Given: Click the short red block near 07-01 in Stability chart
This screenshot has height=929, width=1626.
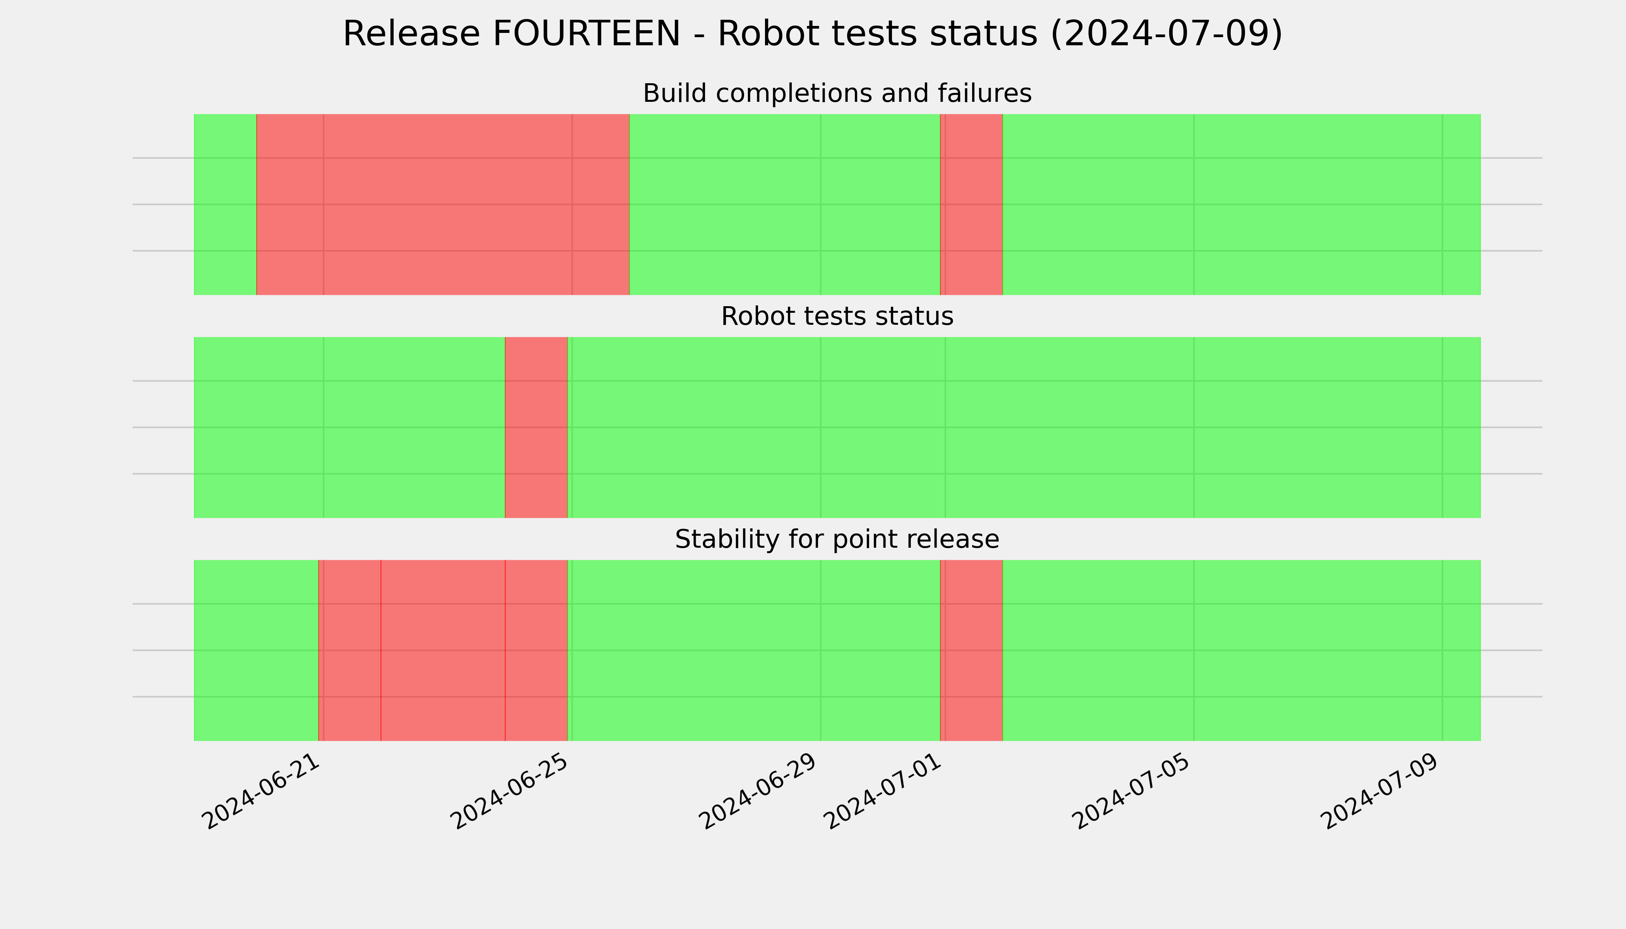Looking at the screenshot, I should [971, 650].
